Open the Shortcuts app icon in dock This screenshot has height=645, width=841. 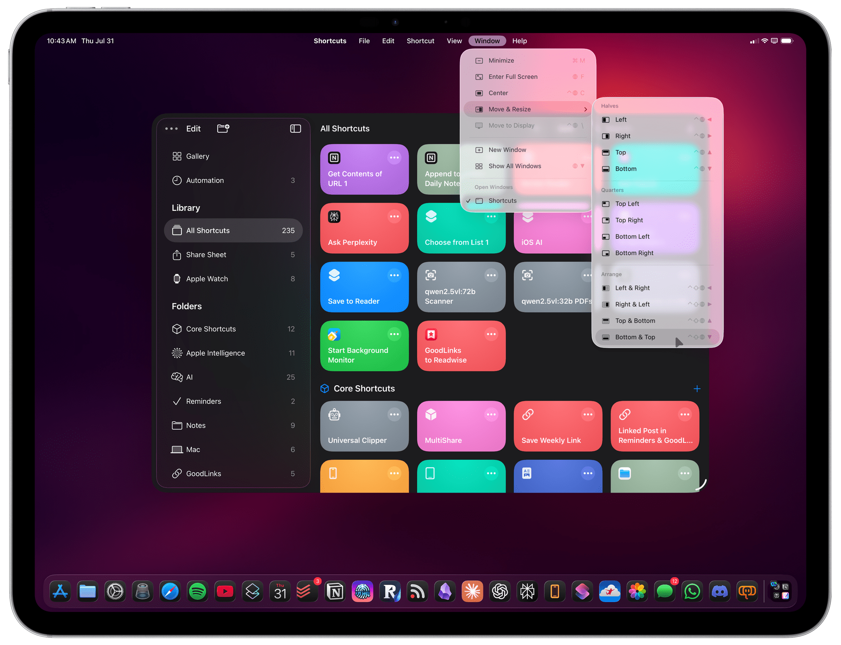[582, 592]
